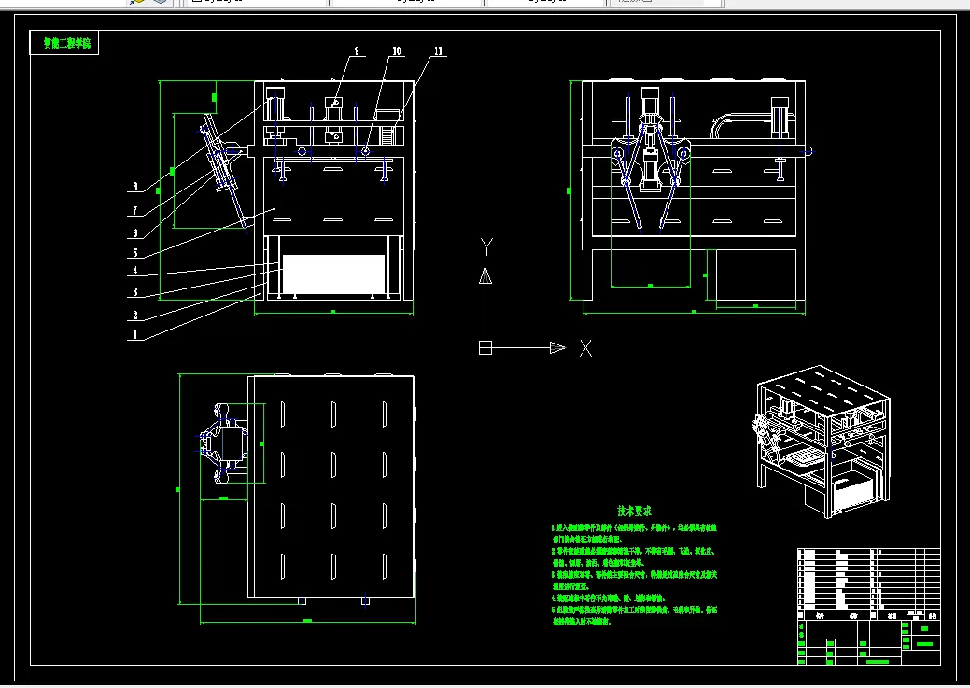The image size is (970, 688).
Task: Select part callout number 4
Action: pyautogui.click(x=135, y=271)
